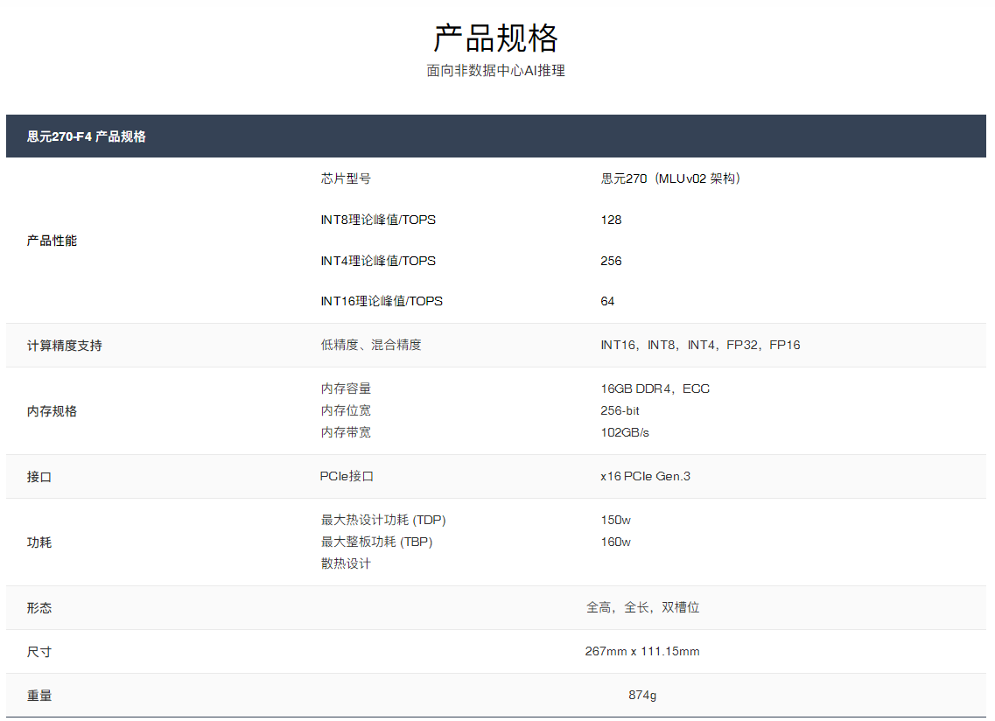Image resolution: width=995 pixels, height=721 pixels.
Task: Select the TDP value 150w
Action: 615,520
